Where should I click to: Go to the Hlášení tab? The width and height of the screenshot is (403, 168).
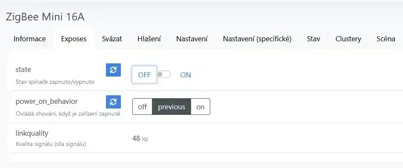coord(149,39)
